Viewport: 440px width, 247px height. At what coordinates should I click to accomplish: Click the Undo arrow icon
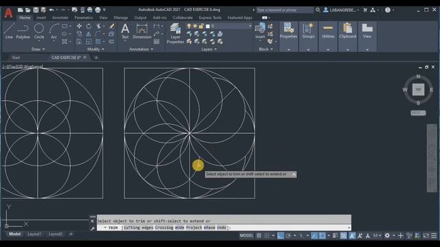tap(52, 10)
